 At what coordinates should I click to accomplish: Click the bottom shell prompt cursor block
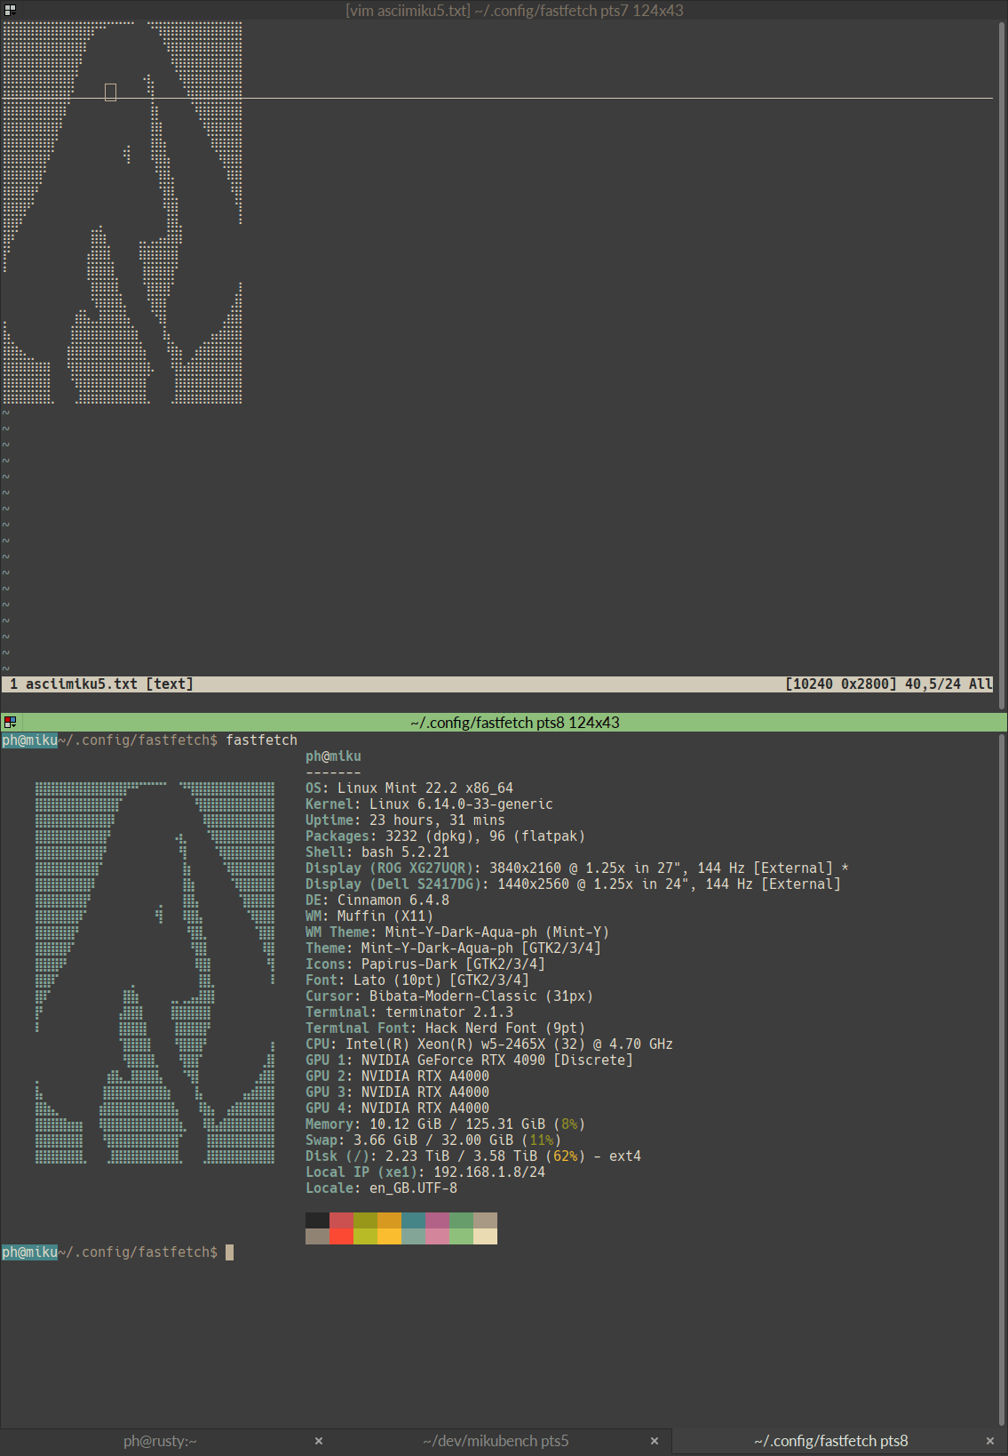pyautogui.click(x=229, y=1252)
